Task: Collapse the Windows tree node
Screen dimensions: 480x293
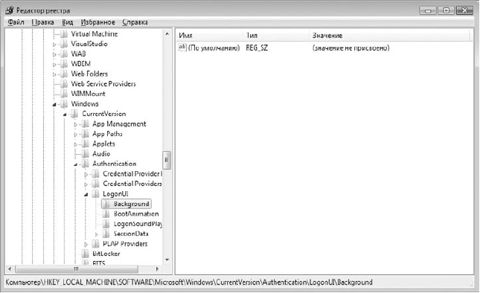Action: coord(54,104)
